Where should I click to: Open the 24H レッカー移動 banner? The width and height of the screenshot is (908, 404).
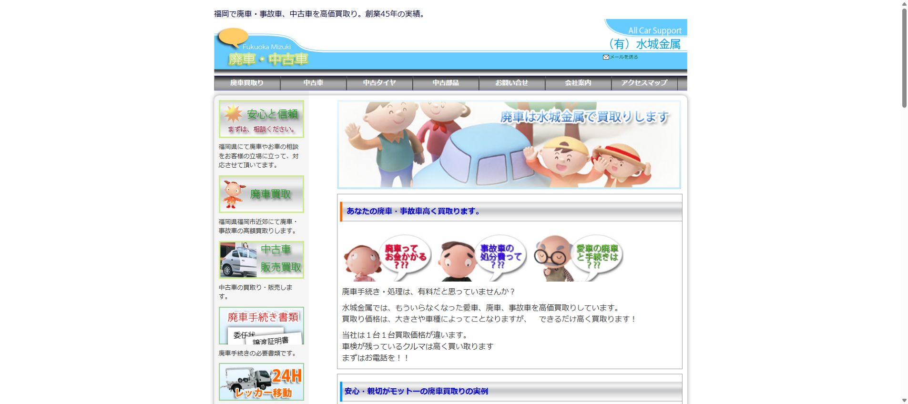(x=261, y=382)
